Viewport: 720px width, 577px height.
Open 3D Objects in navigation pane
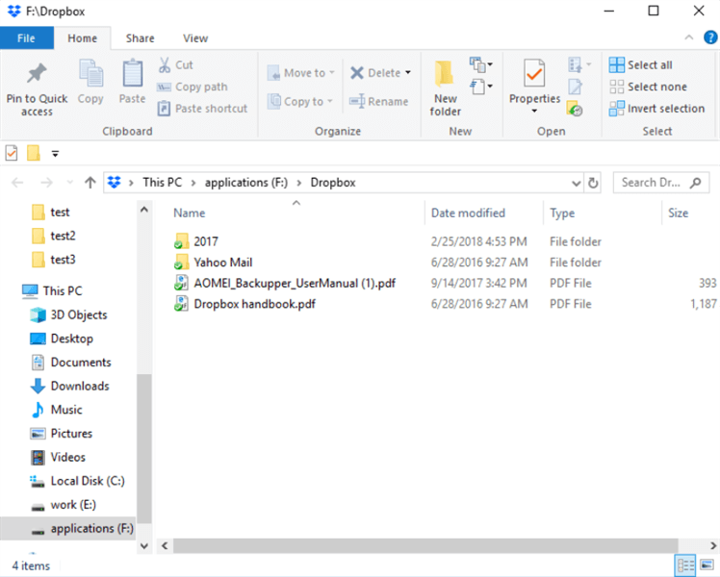68,314
